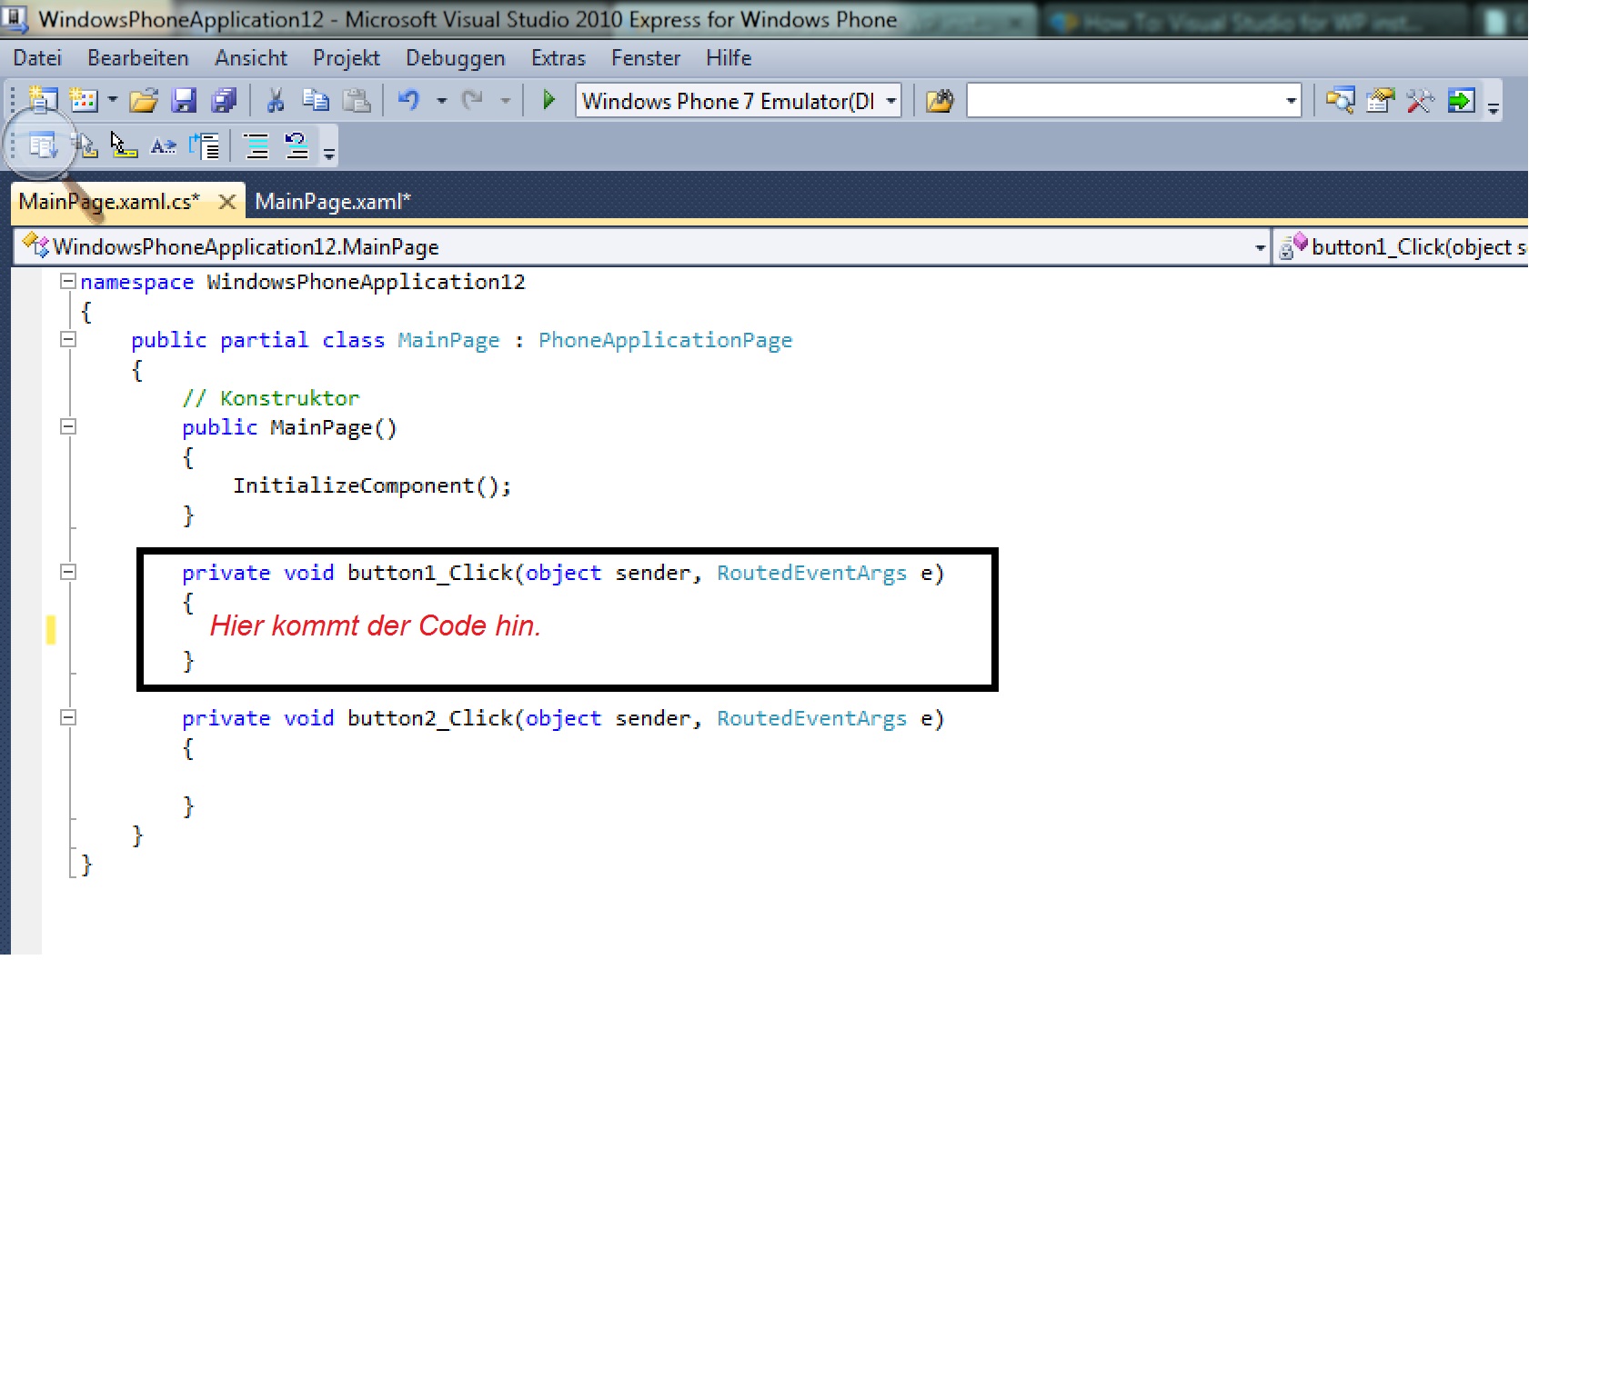Start debugging with the green play icon
The height and width of the screenshot is (1400, 1599).
(x=548, y=100)
